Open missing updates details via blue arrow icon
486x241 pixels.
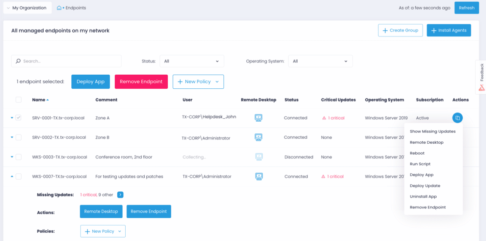(120, 194)
